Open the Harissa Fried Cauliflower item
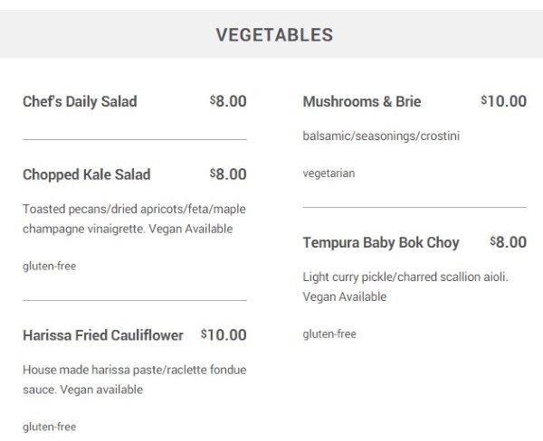This screenshot has width=543, height=441. [103, 335]
